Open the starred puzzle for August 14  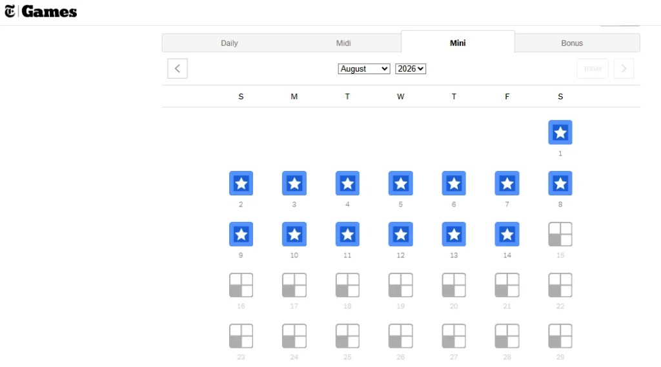click(507, 234)
